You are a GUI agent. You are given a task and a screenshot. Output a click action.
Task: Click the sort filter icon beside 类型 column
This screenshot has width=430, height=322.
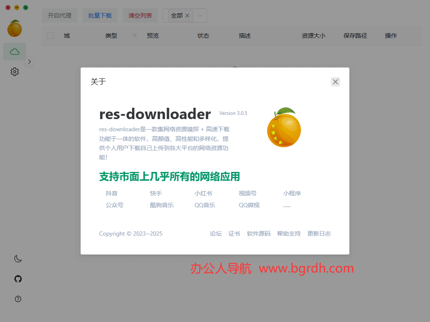134,36
